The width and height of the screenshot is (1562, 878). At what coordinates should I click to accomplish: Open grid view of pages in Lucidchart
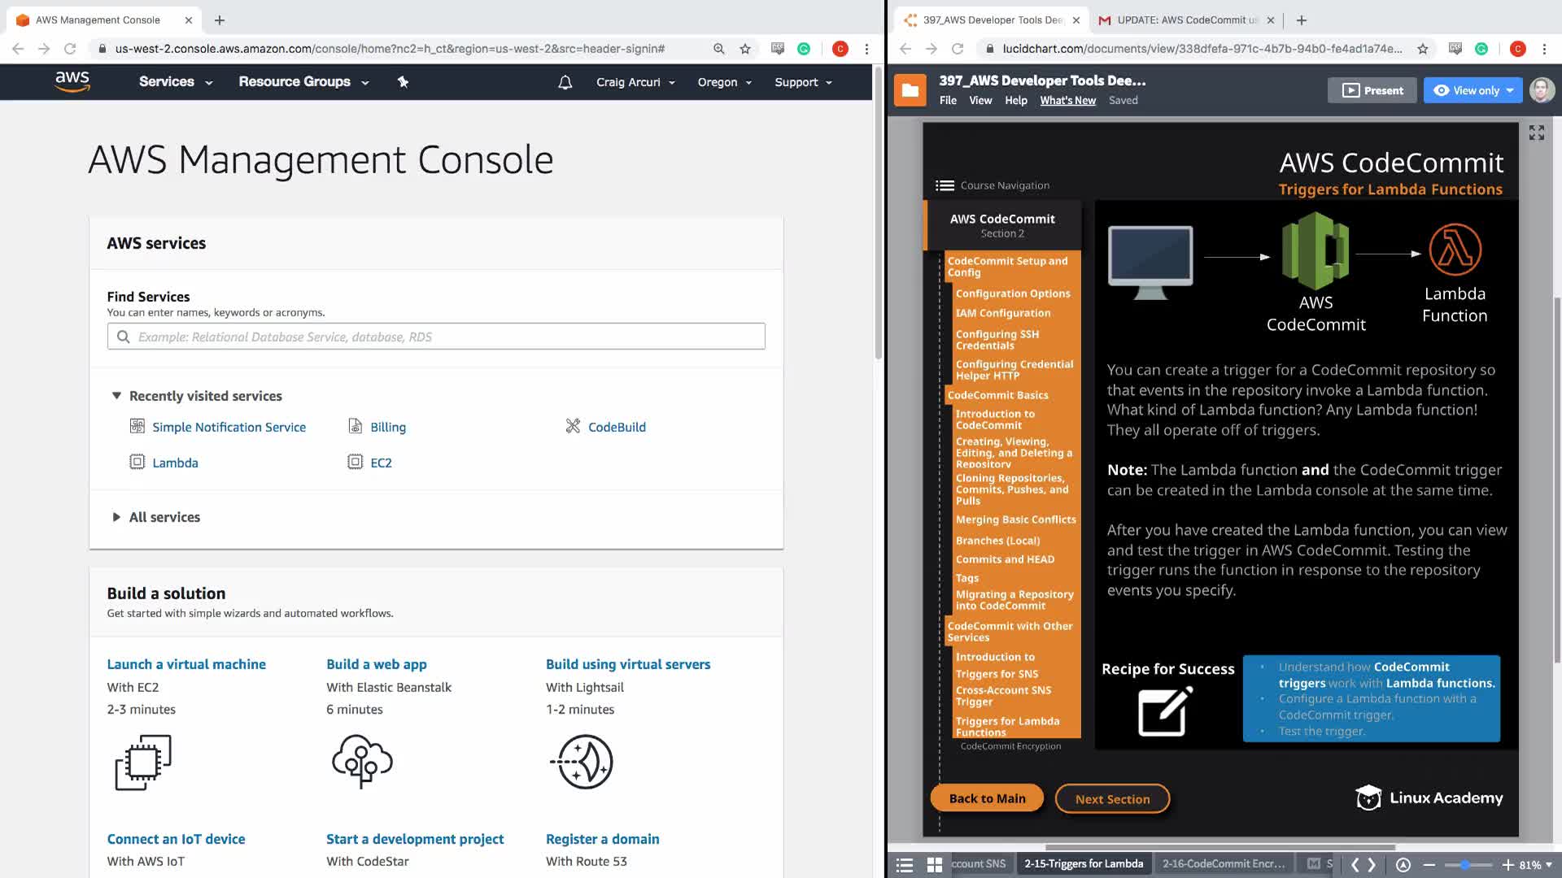935,864
